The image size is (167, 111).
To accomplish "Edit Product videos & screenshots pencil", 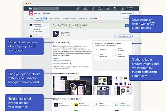I will (x=77, y=73).
